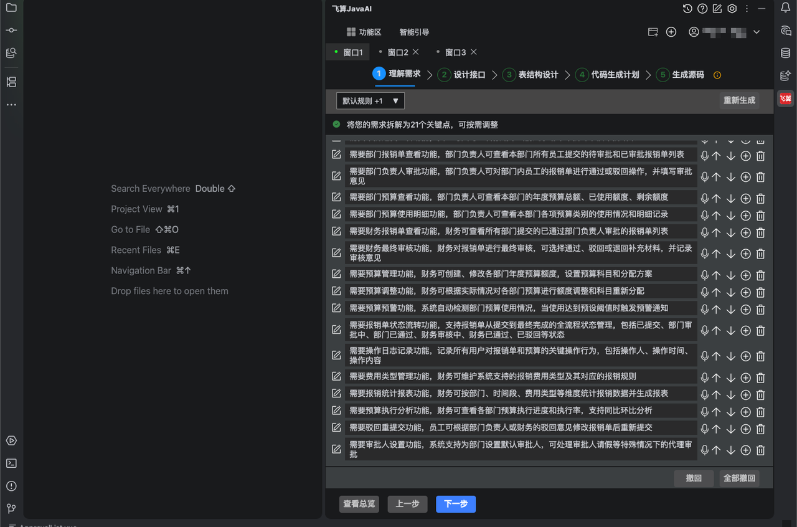The width and height of the screenshot is (797, 527).
Task: Open the Problems tool window
Action: click(11, 486)
